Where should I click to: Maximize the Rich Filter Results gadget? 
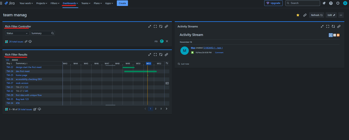pyautogui.click(x=155, y=54)
